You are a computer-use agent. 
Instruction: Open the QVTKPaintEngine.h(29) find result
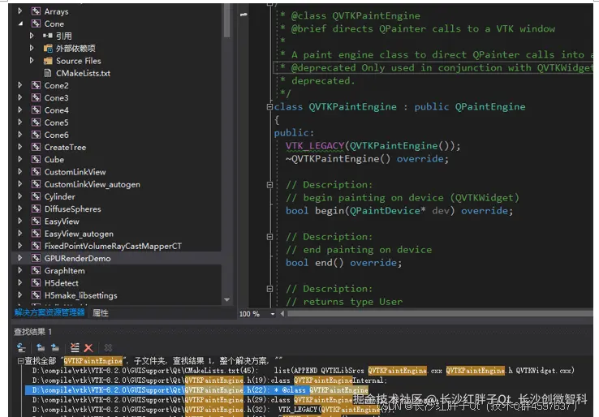[x=193, y=400]
